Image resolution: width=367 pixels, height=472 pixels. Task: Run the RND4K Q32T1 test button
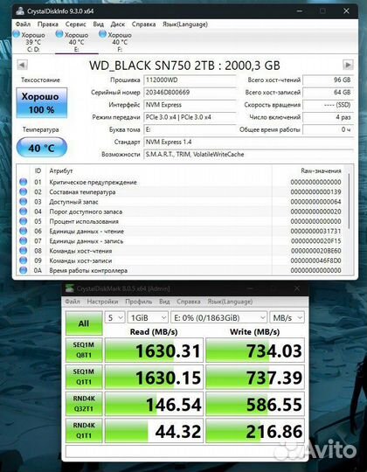84,403
